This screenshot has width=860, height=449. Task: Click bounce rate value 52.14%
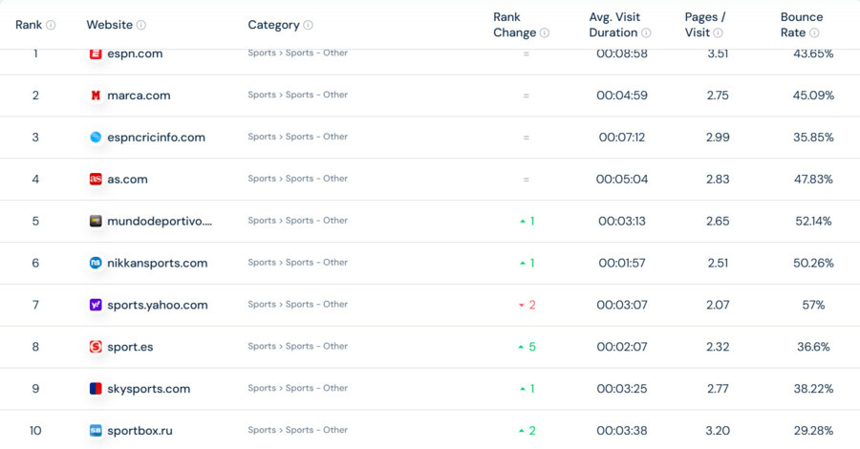pyautogui.click(x=813, y=221)
